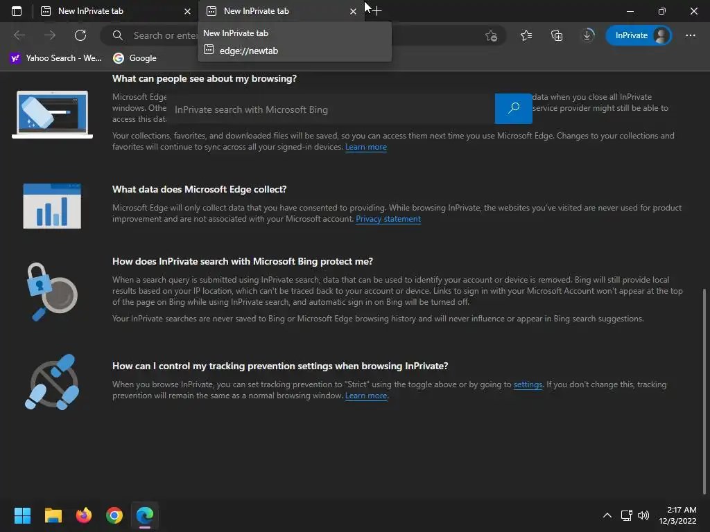Open the Favorites list icon
Image resolution: width=710 pixels, height=532 pixels.
[526, 35]
